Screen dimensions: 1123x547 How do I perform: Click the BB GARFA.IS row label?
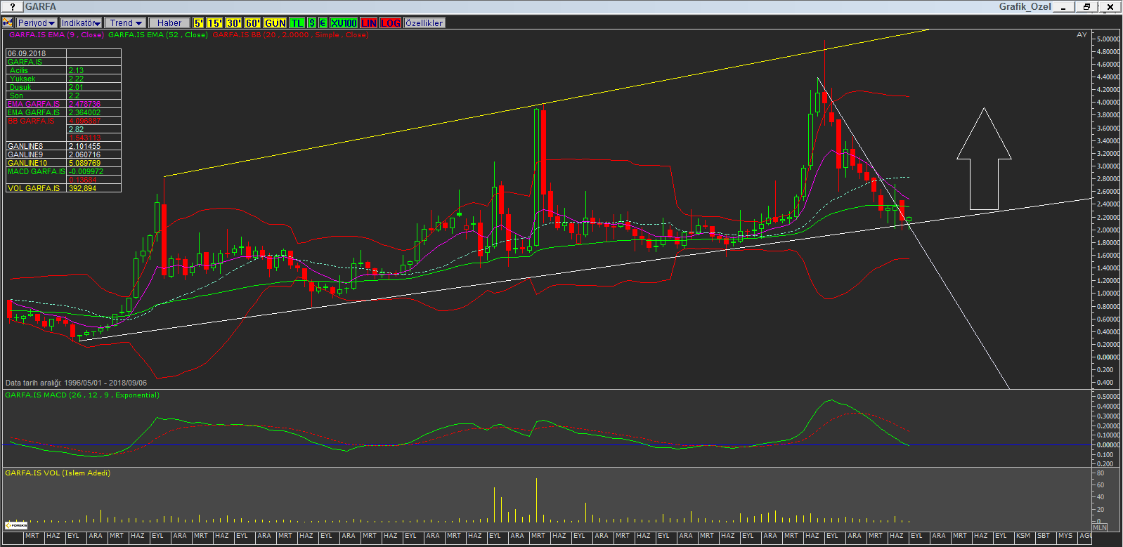point(31,121)
